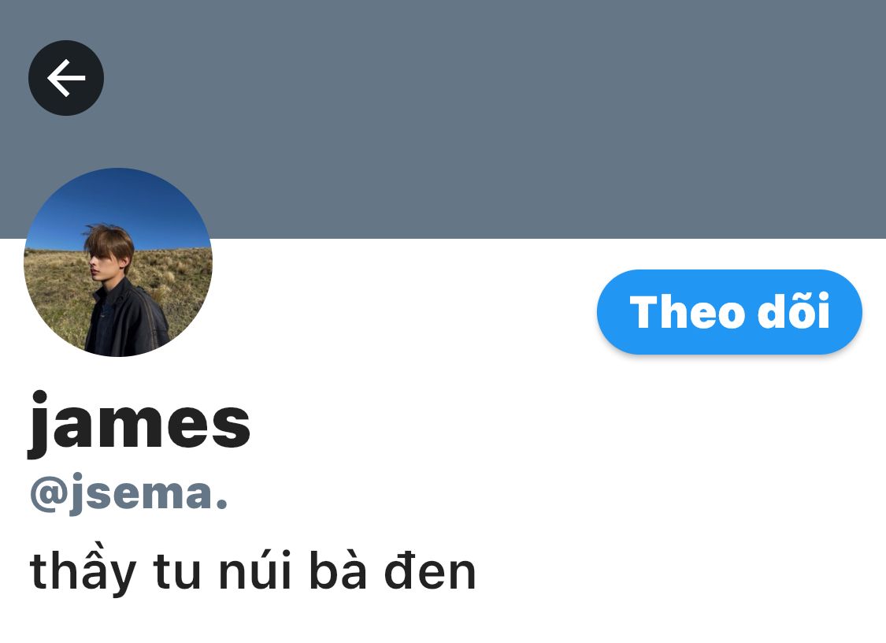The image size is (886, 643).
Task: Click the white arrowhead of the back icon
Action: [58, 78]
